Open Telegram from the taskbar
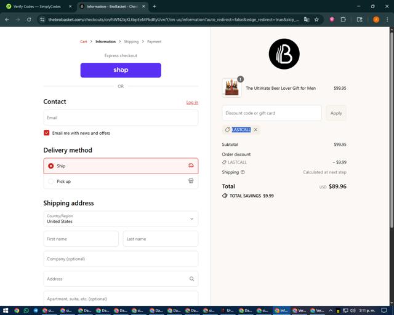This screenshot has width=394, height=315. 36,311
